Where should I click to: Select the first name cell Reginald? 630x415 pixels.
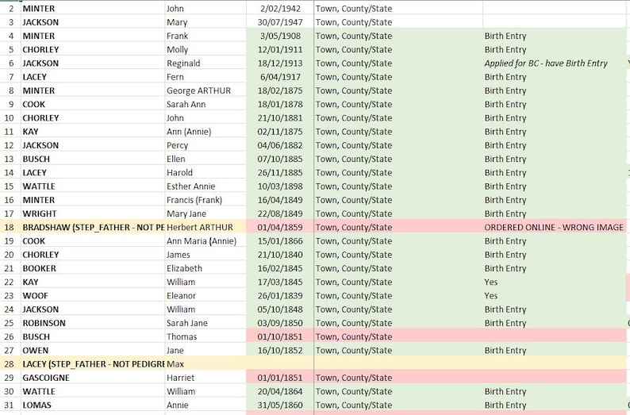206,63
